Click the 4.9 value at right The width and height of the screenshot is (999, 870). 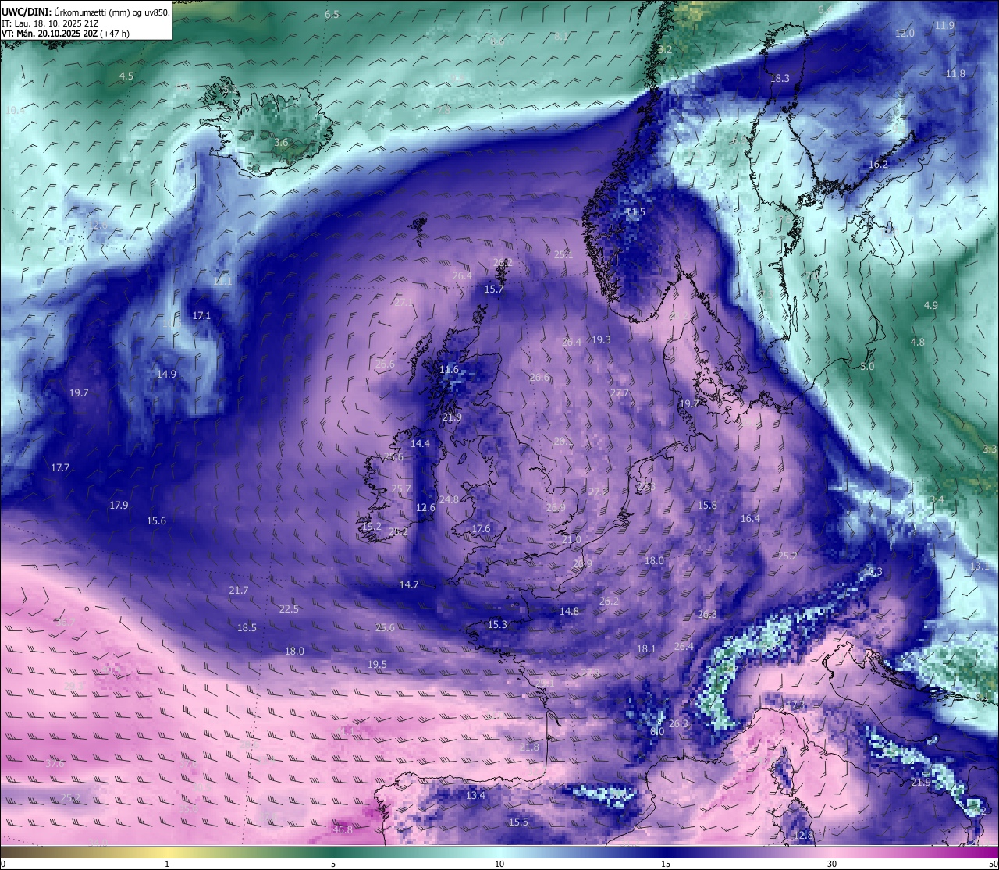[930, 305]
